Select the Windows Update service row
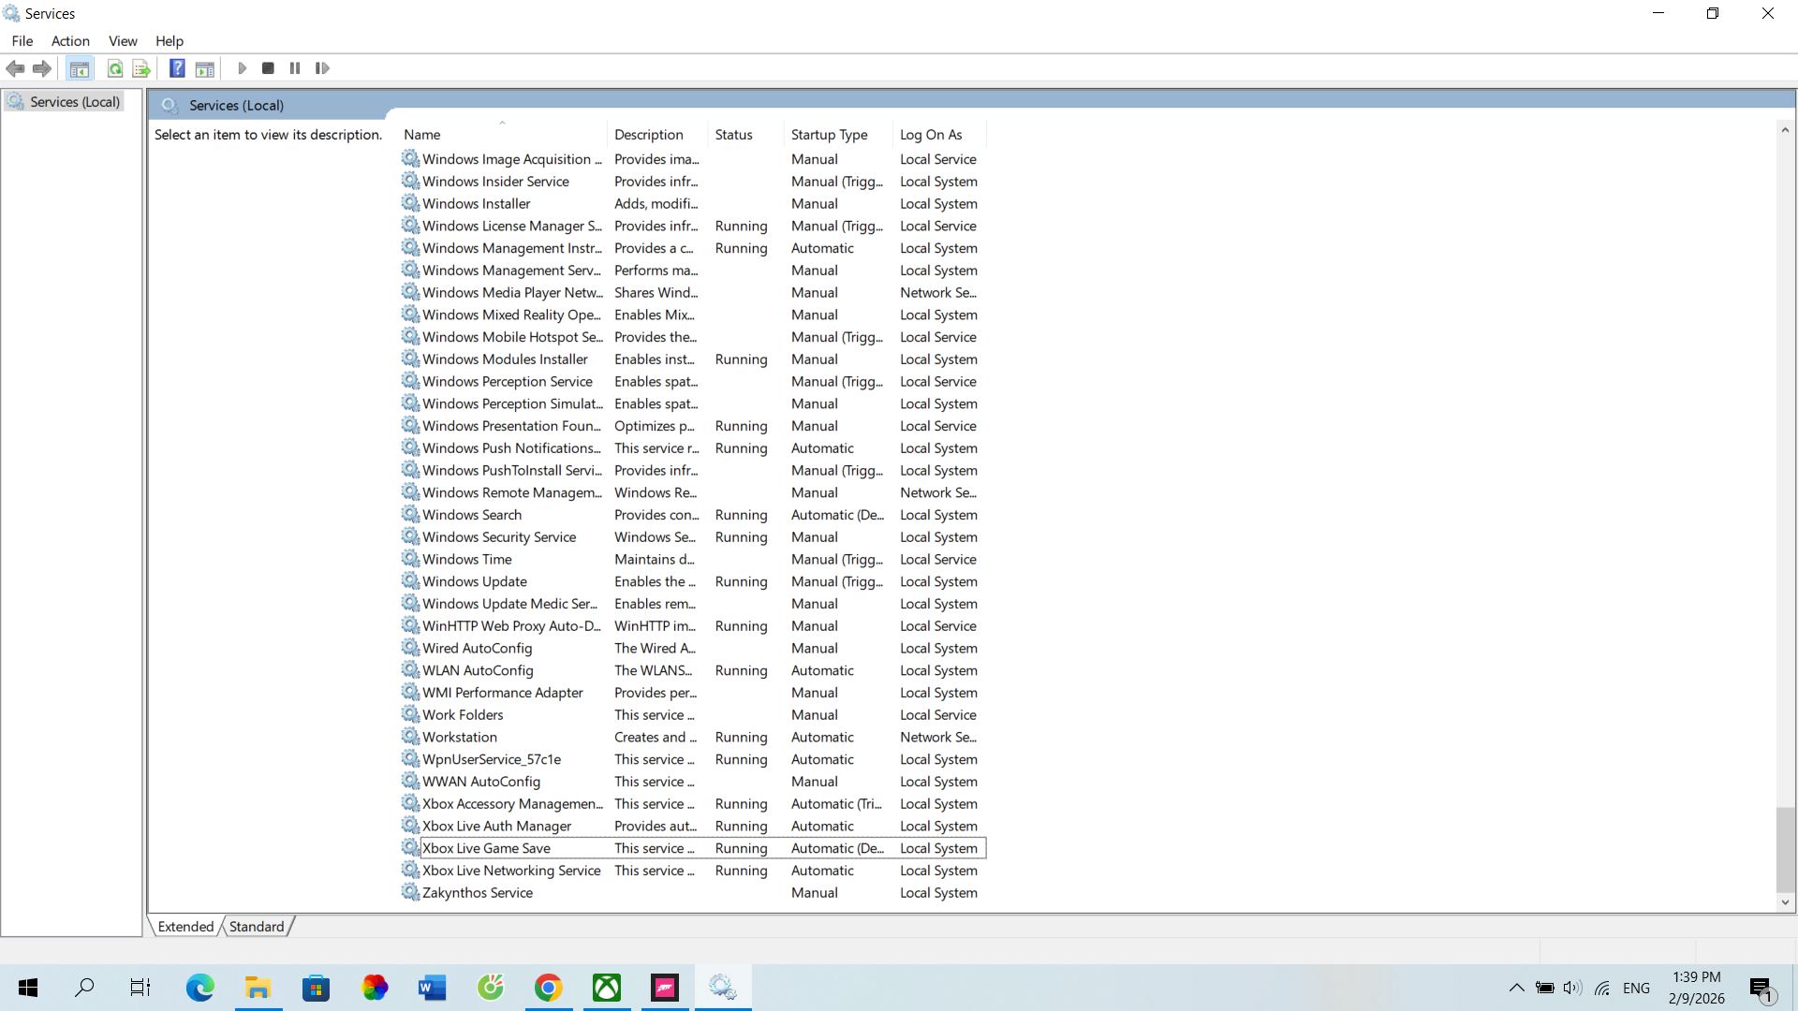 (475, 581)
